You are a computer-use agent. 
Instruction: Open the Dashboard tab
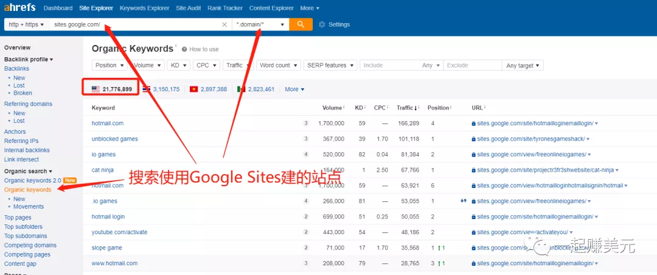tap(58, 8)
